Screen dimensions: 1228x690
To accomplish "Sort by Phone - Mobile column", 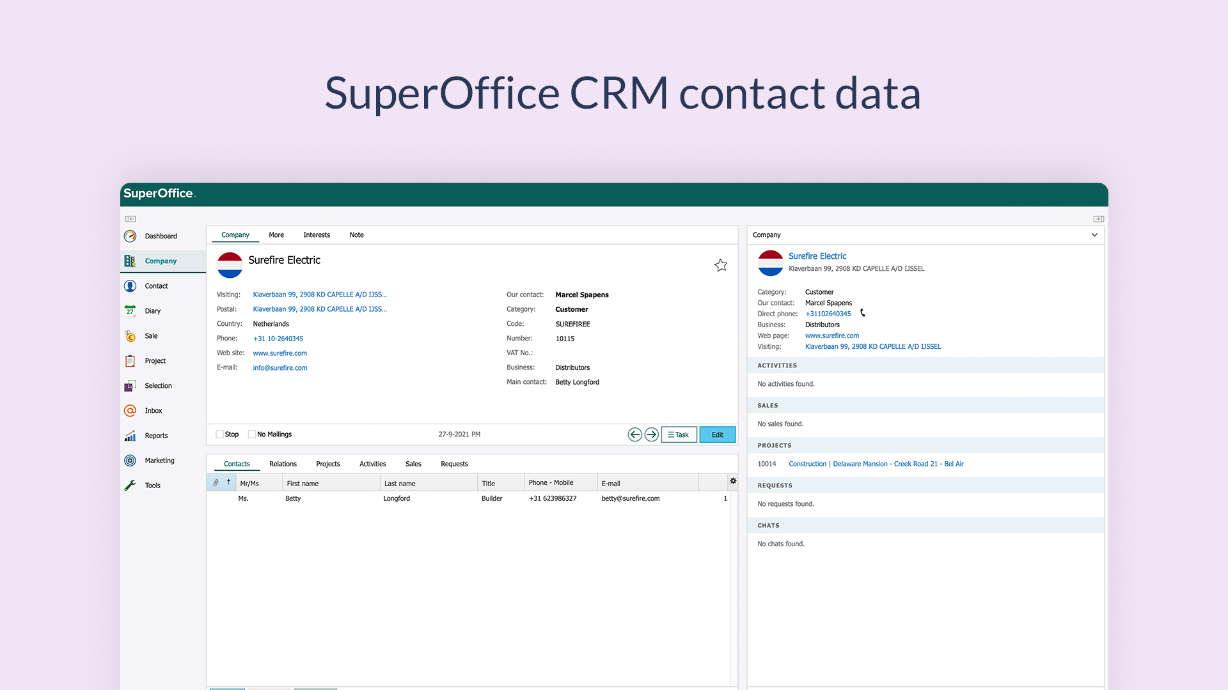I will coord(560,484).
